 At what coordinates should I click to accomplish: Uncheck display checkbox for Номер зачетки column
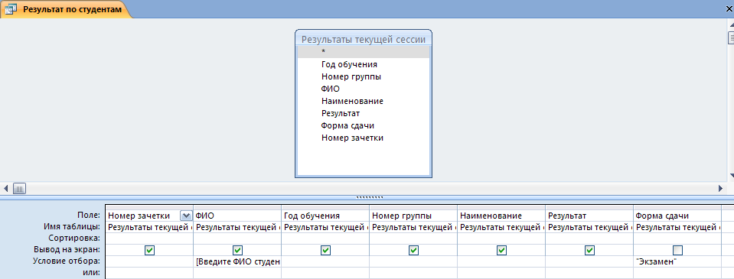pos(150,251)
